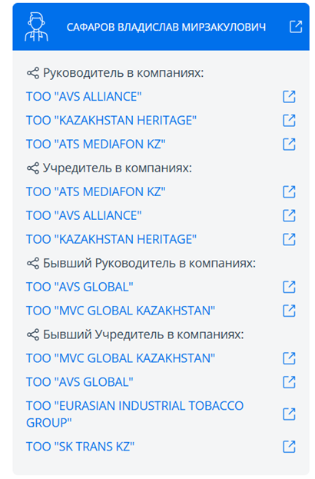Viewport: 315px width, 479px height.
Task: Open external icon for KAZAKHSTAN HERITAGE under Руководитель
Action: (289, 121)
